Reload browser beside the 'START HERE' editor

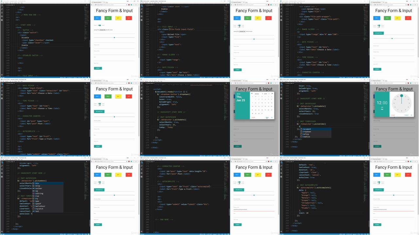pyautogui.click(x=96, y=5)
